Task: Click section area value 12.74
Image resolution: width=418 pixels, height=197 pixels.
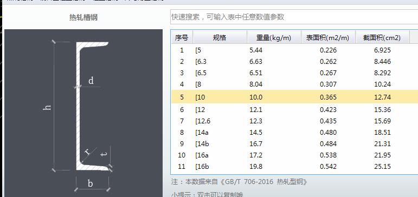Action: (x=382, y=97)
